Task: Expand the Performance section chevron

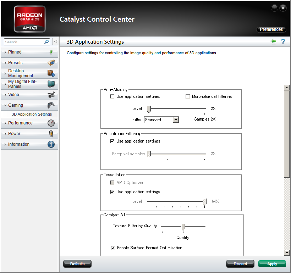Action: [x=5, y=123]
